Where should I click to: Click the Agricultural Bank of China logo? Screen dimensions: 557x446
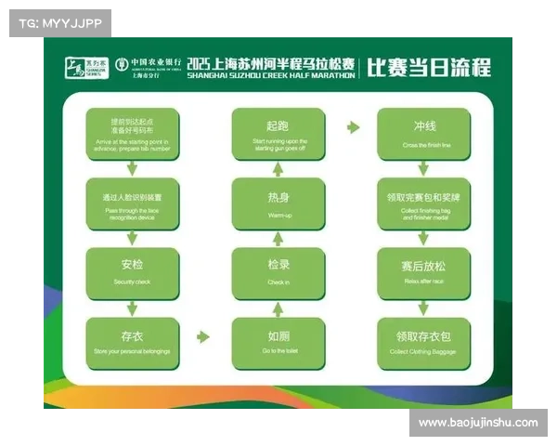(149, 68)
